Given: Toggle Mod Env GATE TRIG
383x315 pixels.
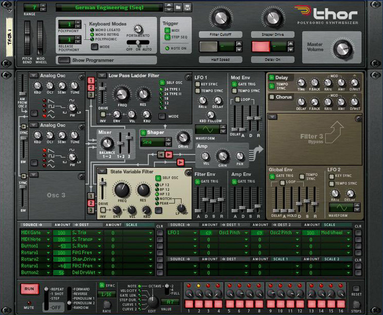Looking at the screenshot, I should (x=234, y=84).
